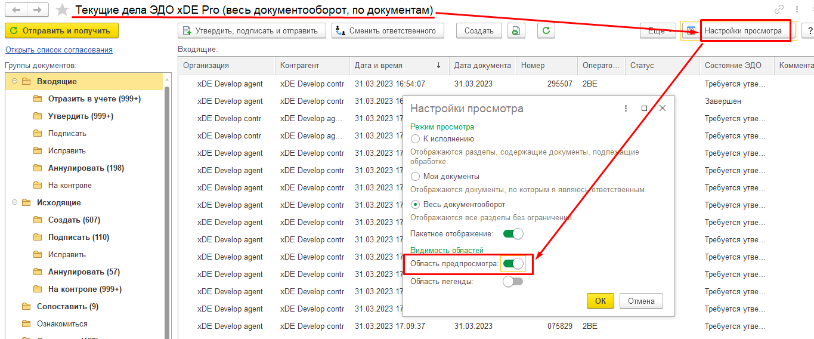Select the Мои документы radio option
The width and height of the screenshot is (814, 339).
tap(416, 177)
